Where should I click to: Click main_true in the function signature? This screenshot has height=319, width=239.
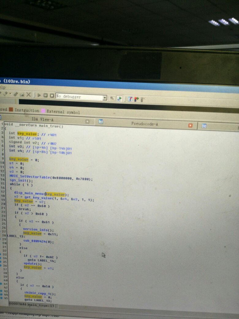point(49,126)
